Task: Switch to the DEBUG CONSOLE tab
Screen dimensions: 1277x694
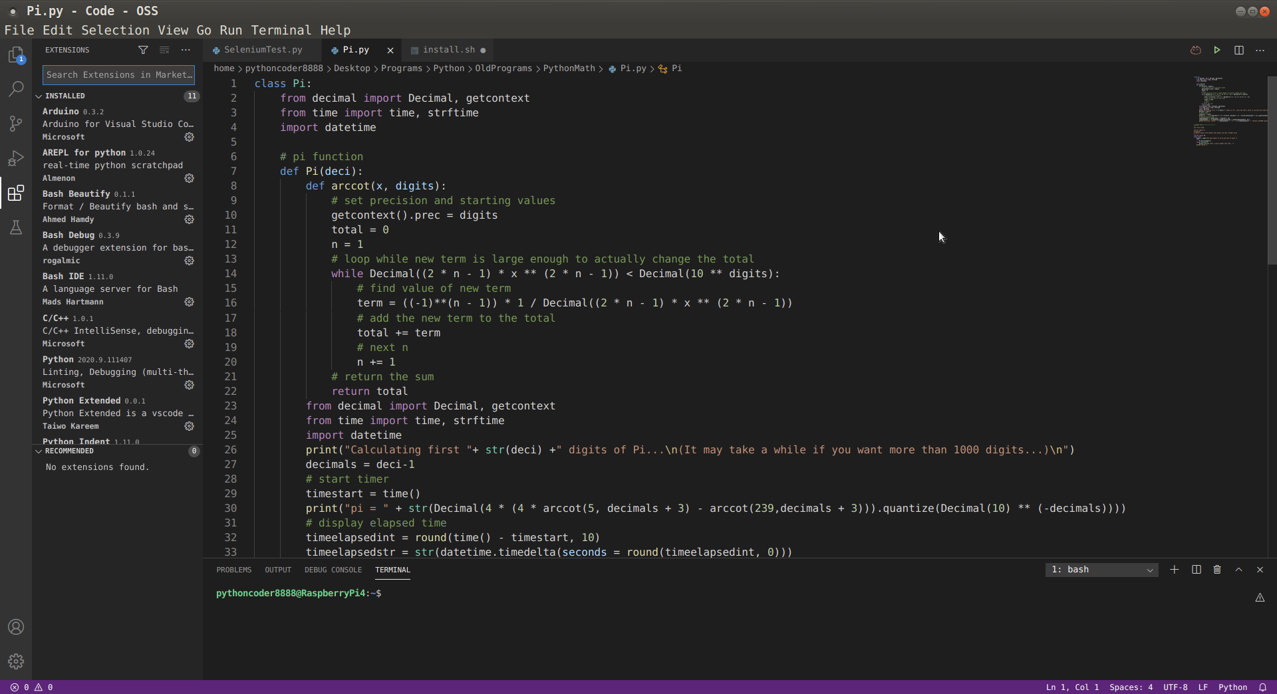Action: (x=333, y=570)
